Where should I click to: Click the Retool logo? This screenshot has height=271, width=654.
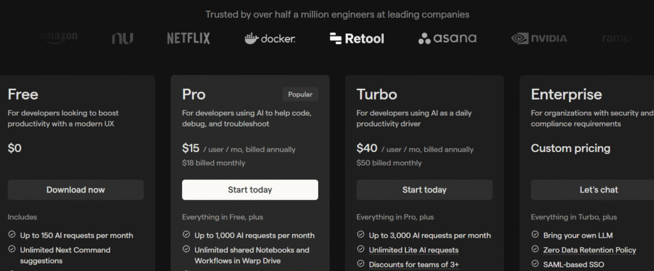click(356, 38)
